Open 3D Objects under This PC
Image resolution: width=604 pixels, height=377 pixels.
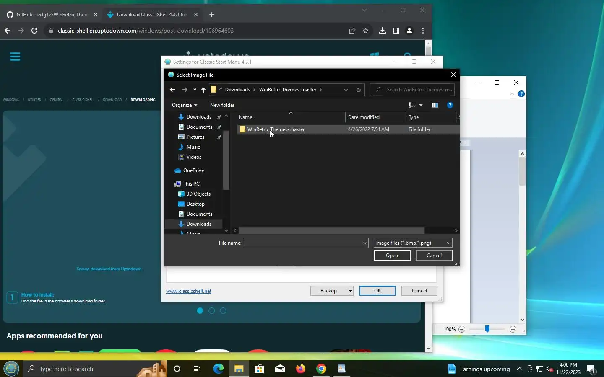198,194
